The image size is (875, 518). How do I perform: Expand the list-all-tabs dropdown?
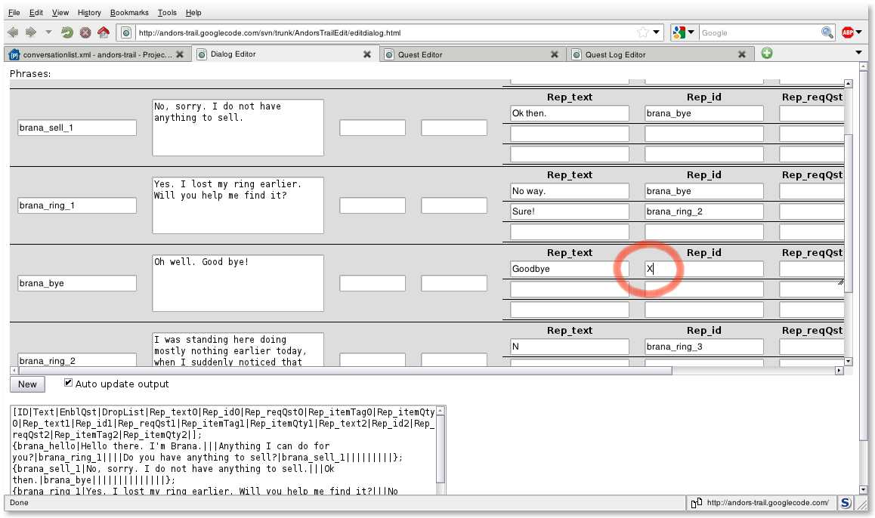[858, 53]
